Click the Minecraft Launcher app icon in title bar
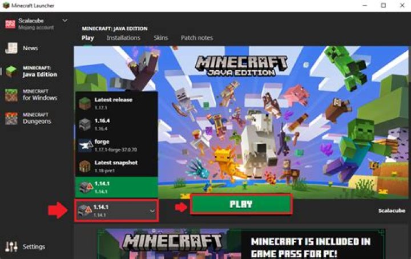This screenshot has width=411, height=259. tap(6, 5)
